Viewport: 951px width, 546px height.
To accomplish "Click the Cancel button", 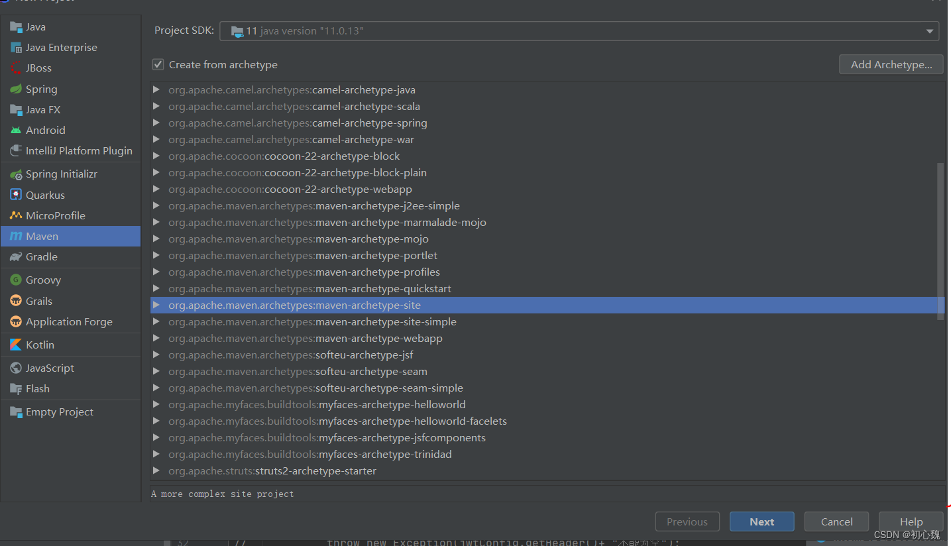I will [836, 521].
